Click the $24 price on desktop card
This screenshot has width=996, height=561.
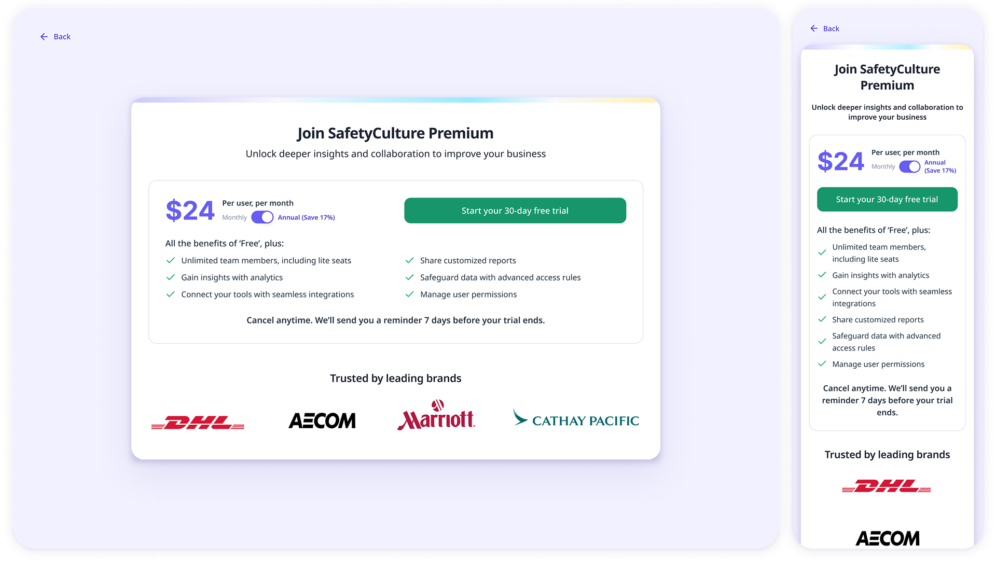coord(190,211)
